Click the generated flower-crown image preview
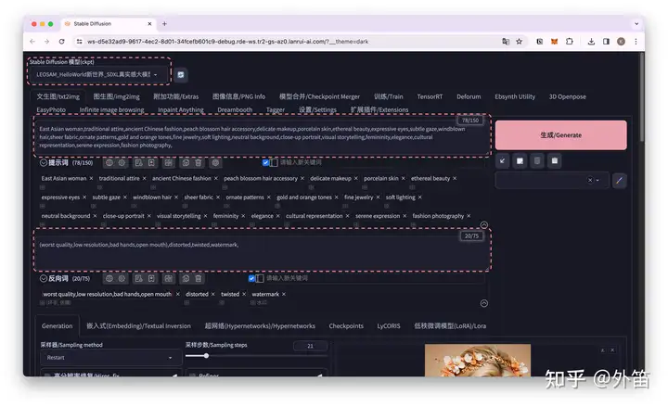This screenshot has width=668, height=407. pos(478,361)
